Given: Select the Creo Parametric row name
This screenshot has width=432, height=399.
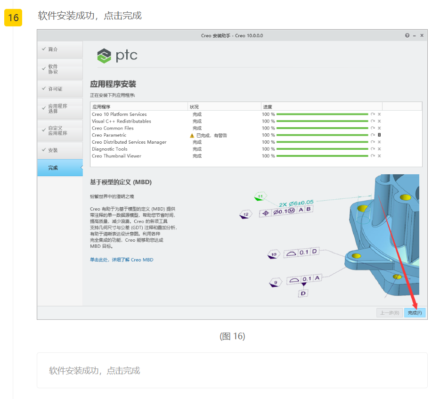Looking at the screenshot, I should [x=109, y=135].
